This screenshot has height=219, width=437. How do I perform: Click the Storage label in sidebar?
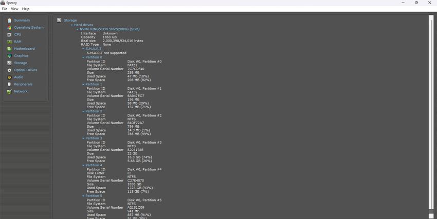click(21, 63)
